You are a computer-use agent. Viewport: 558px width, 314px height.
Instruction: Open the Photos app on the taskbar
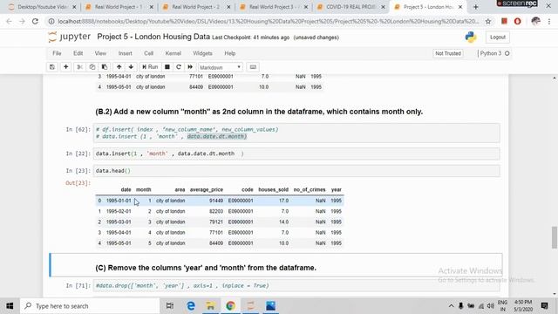pos(270,306)
